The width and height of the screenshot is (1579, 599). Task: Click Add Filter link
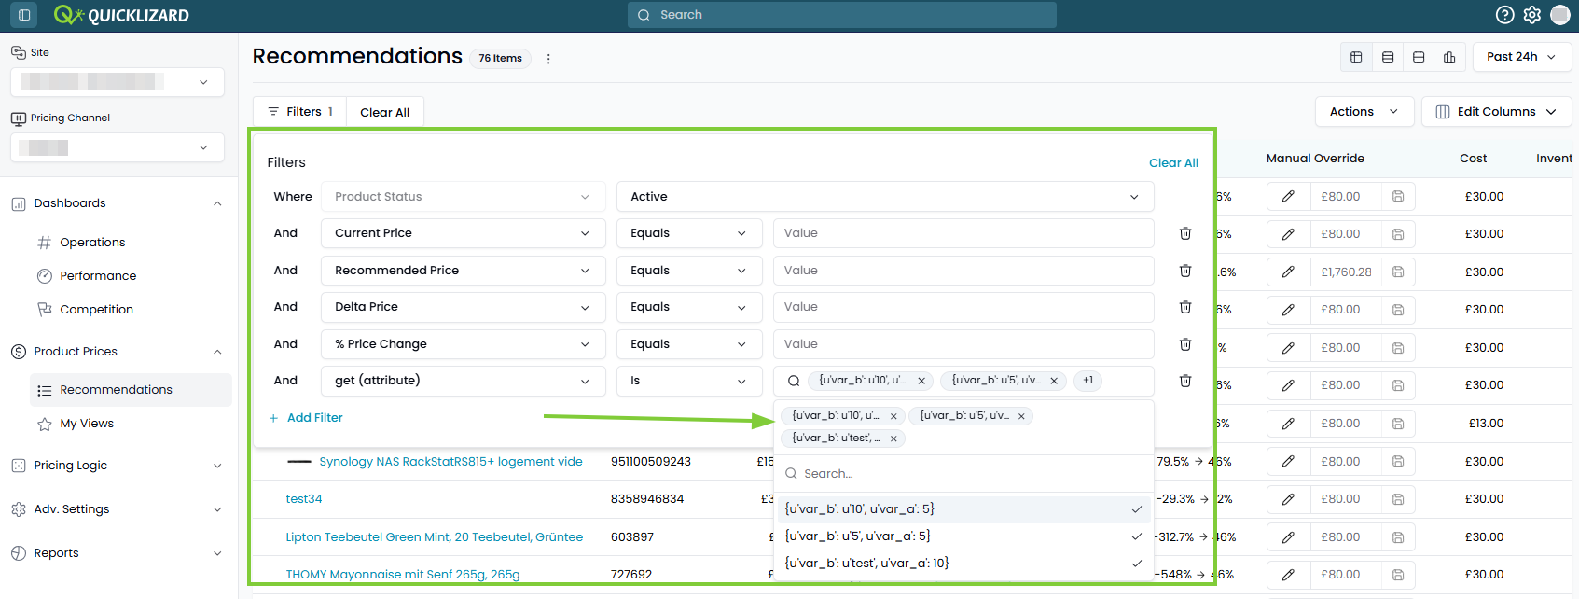(306, 418)
